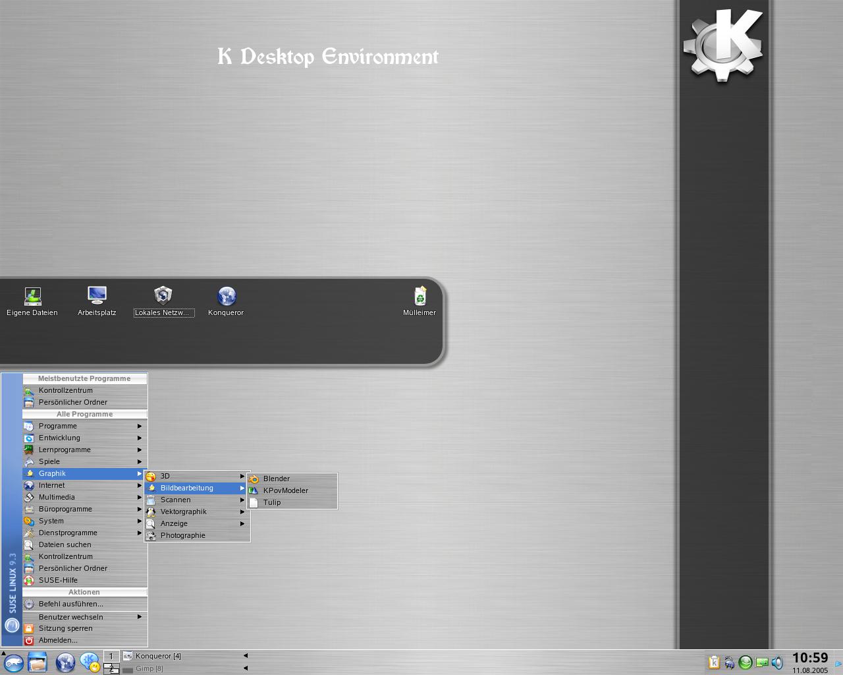Open Eigene Dateien desktop icon

click(x=32, y=302)
